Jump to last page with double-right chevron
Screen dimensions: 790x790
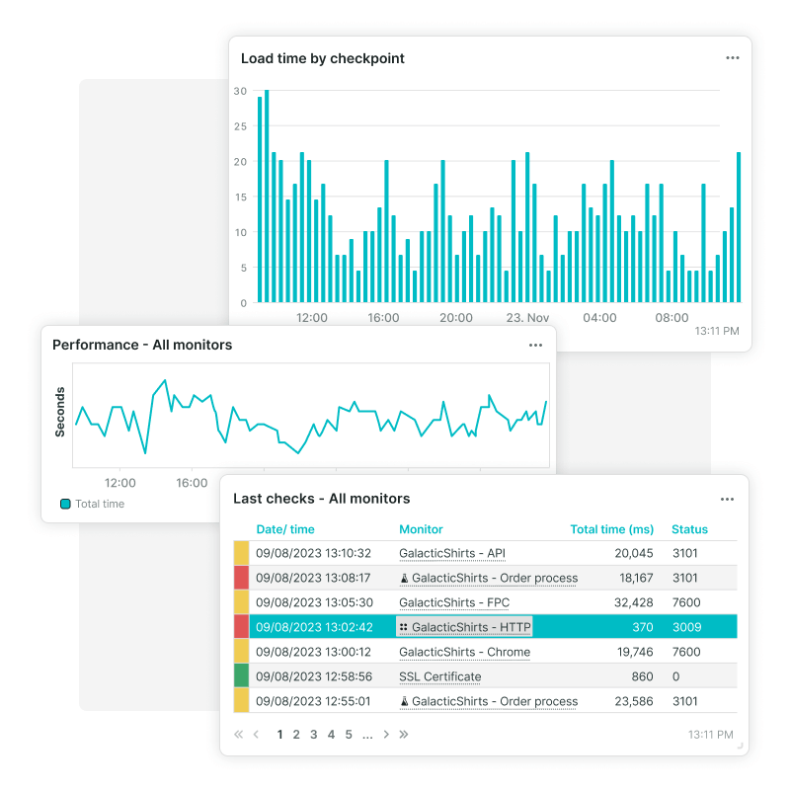pyautogui.click(x=404, y=735)
